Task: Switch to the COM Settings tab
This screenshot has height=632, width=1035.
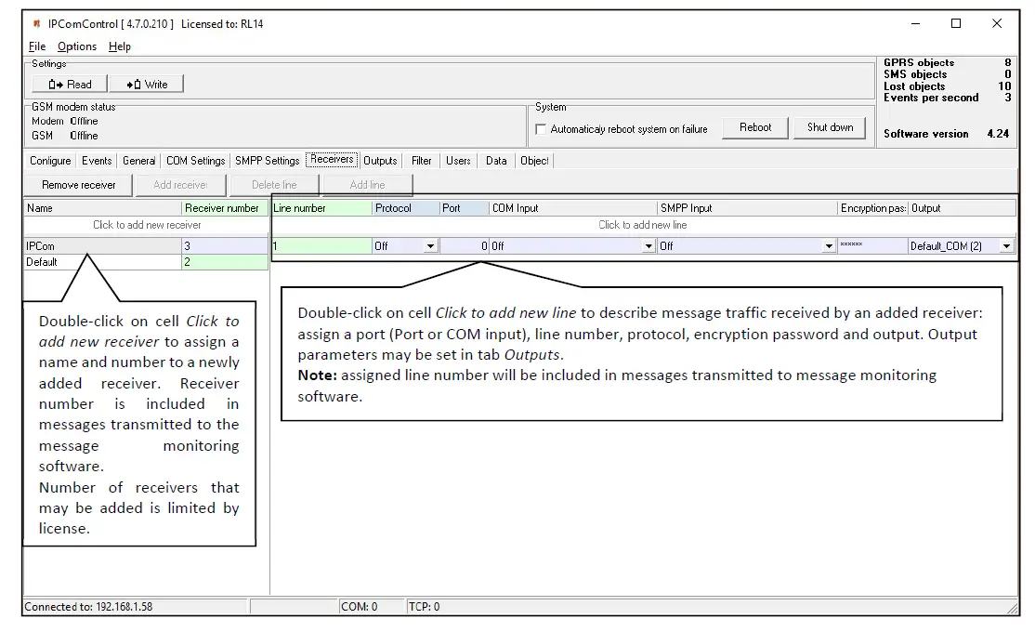Action: (x=195, y=161)
